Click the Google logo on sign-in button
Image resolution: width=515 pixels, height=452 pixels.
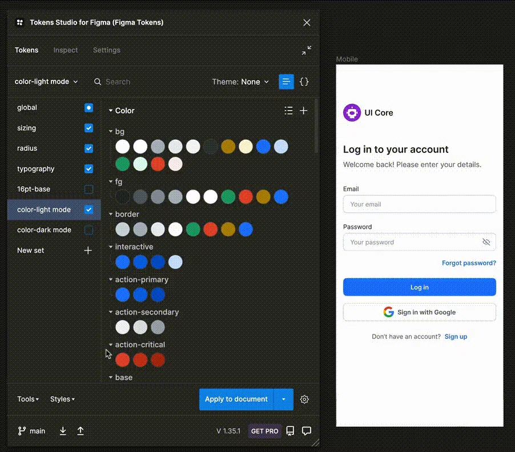(x=389, y=312)
